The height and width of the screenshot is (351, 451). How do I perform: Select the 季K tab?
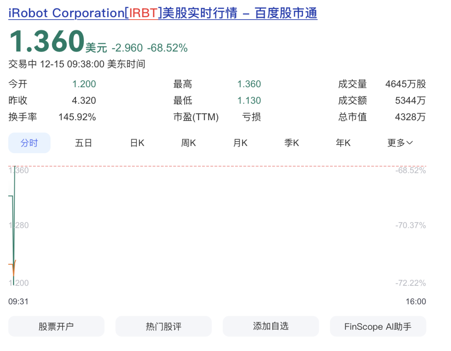click(x=291, y=143)
